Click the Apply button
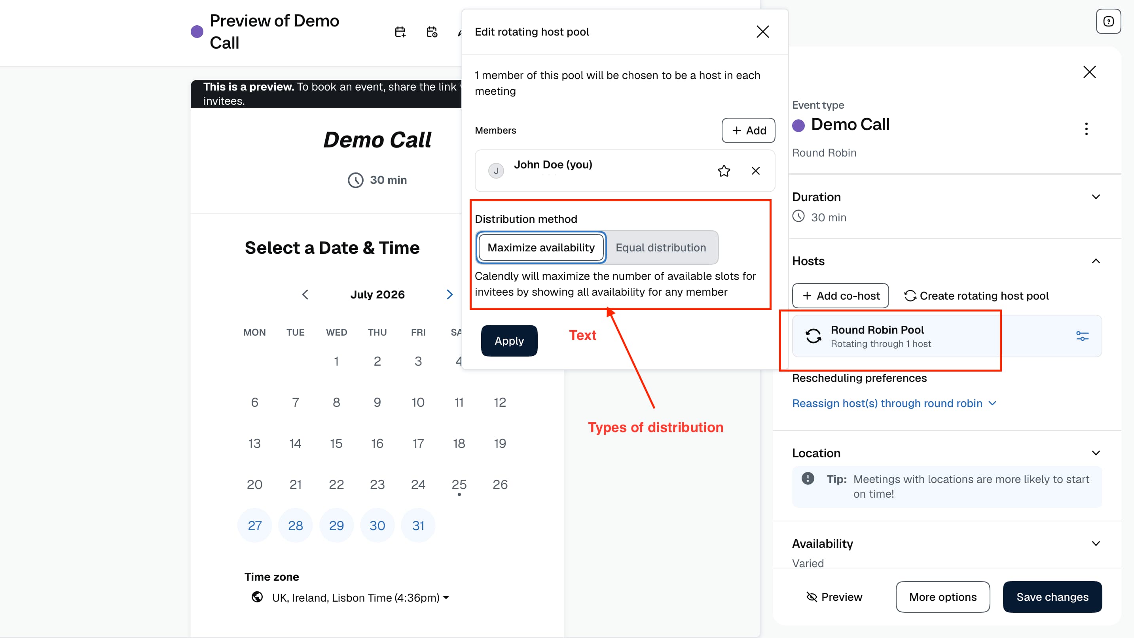1134x638 pixels. [x=509, y=341]
